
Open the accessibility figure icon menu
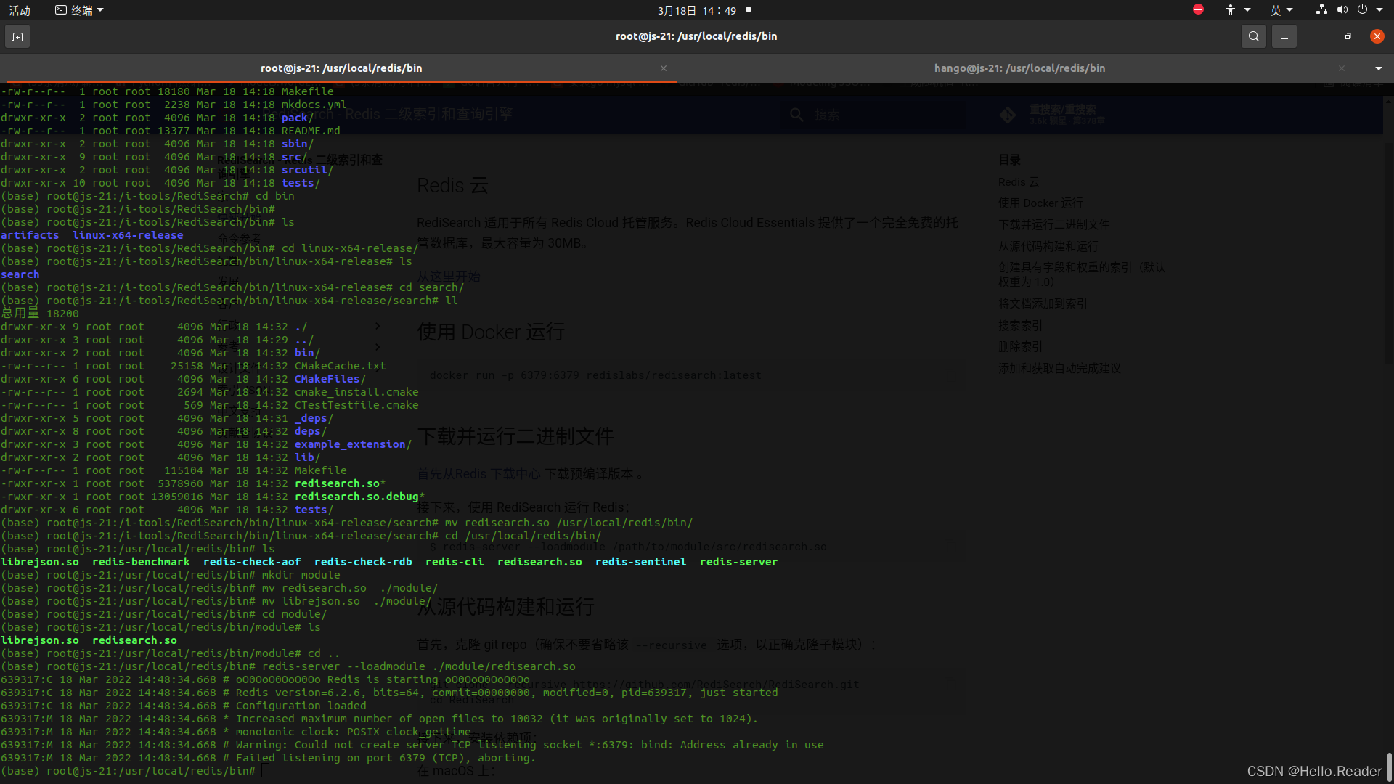coord(1231,9)
